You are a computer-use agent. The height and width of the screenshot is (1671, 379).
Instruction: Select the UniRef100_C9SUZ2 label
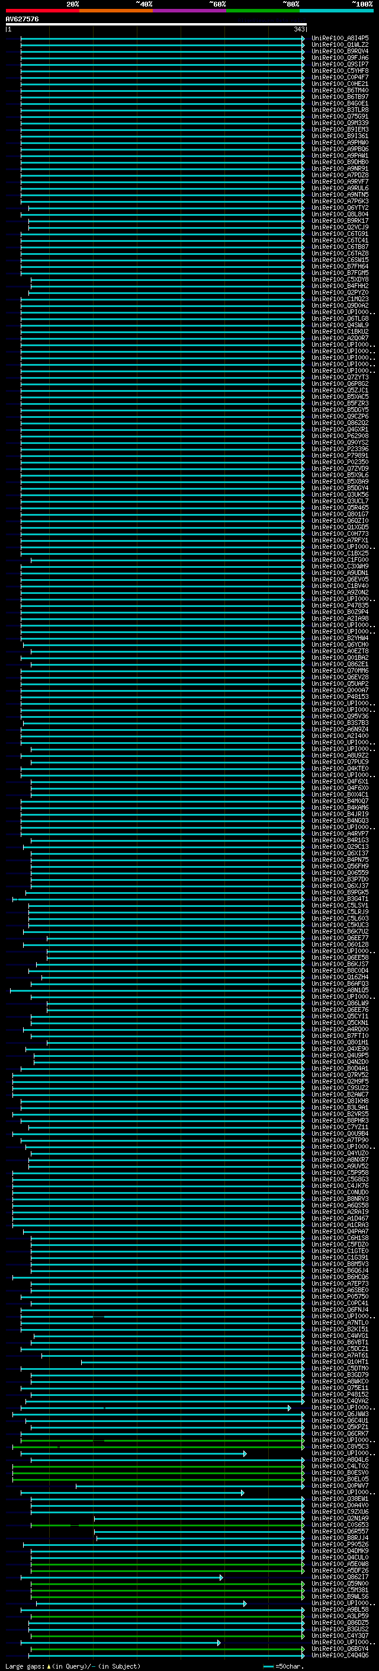coord(340,1088)
